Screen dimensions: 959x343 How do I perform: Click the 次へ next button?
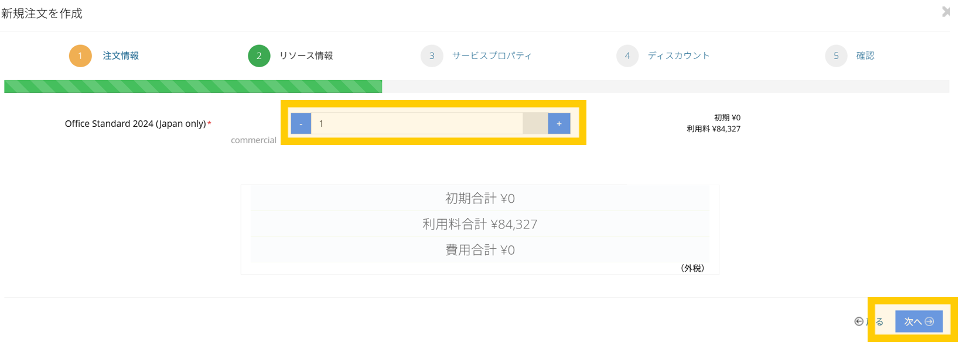coord(919,321)
